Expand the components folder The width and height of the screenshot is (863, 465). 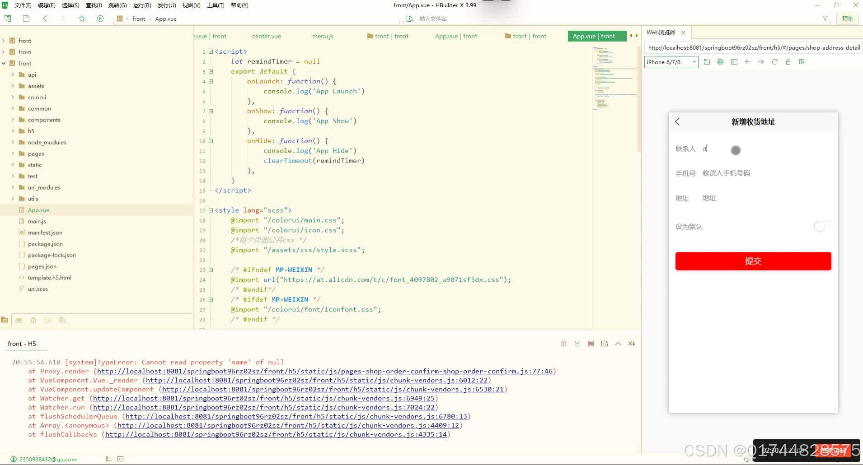coord(13,120)
